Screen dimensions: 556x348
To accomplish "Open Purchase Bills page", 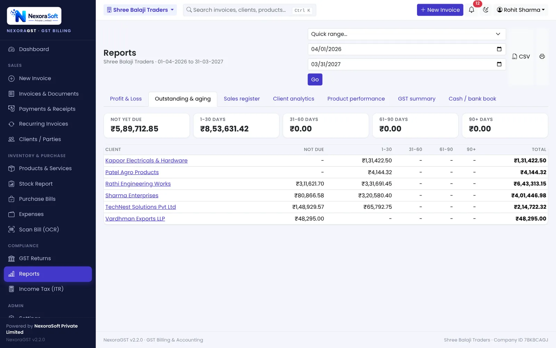I will click(48, 199).
